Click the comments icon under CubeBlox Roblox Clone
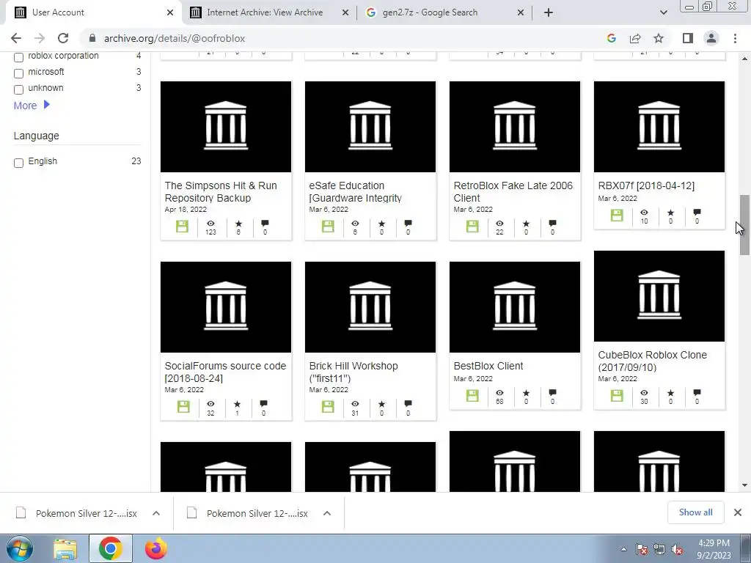 [697, 393]
